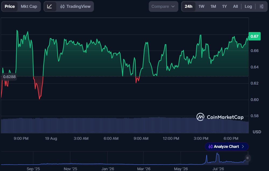Select the 1M time range

pyautogui.click(x=213, y=6)
